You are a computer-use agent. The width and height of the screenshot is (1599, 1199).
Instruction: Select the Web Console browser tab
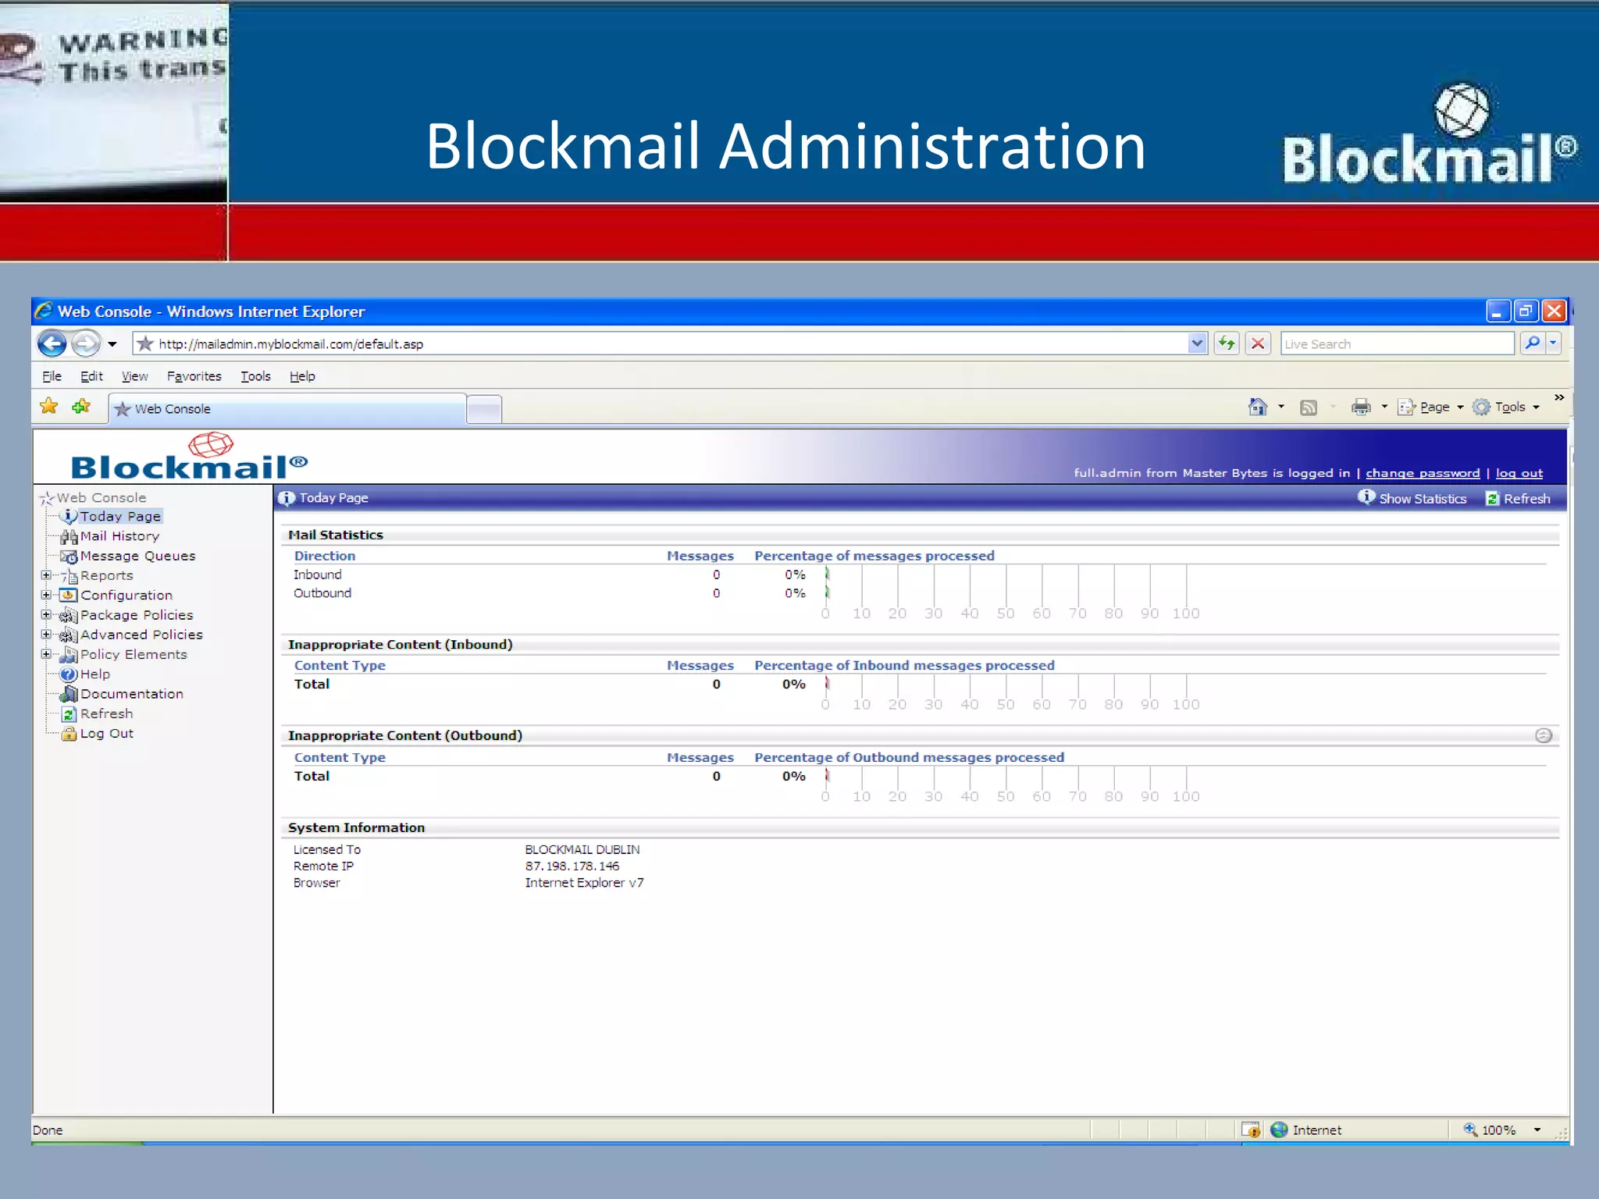287,408
